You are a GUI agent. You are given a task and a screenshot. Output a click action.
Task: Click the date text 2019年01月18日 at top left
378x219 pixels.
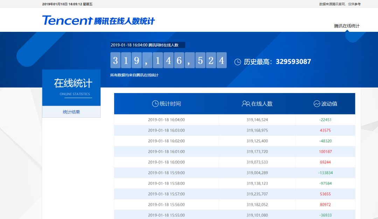[x=55, y=3]
